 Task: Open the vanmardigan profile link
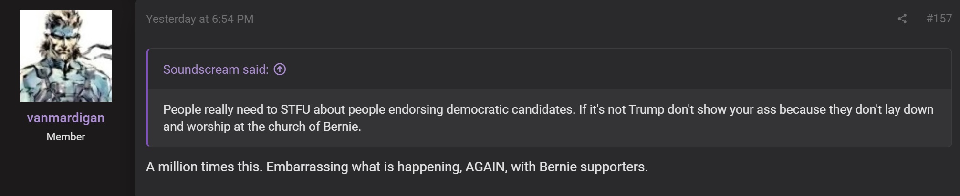click(66, 118)
